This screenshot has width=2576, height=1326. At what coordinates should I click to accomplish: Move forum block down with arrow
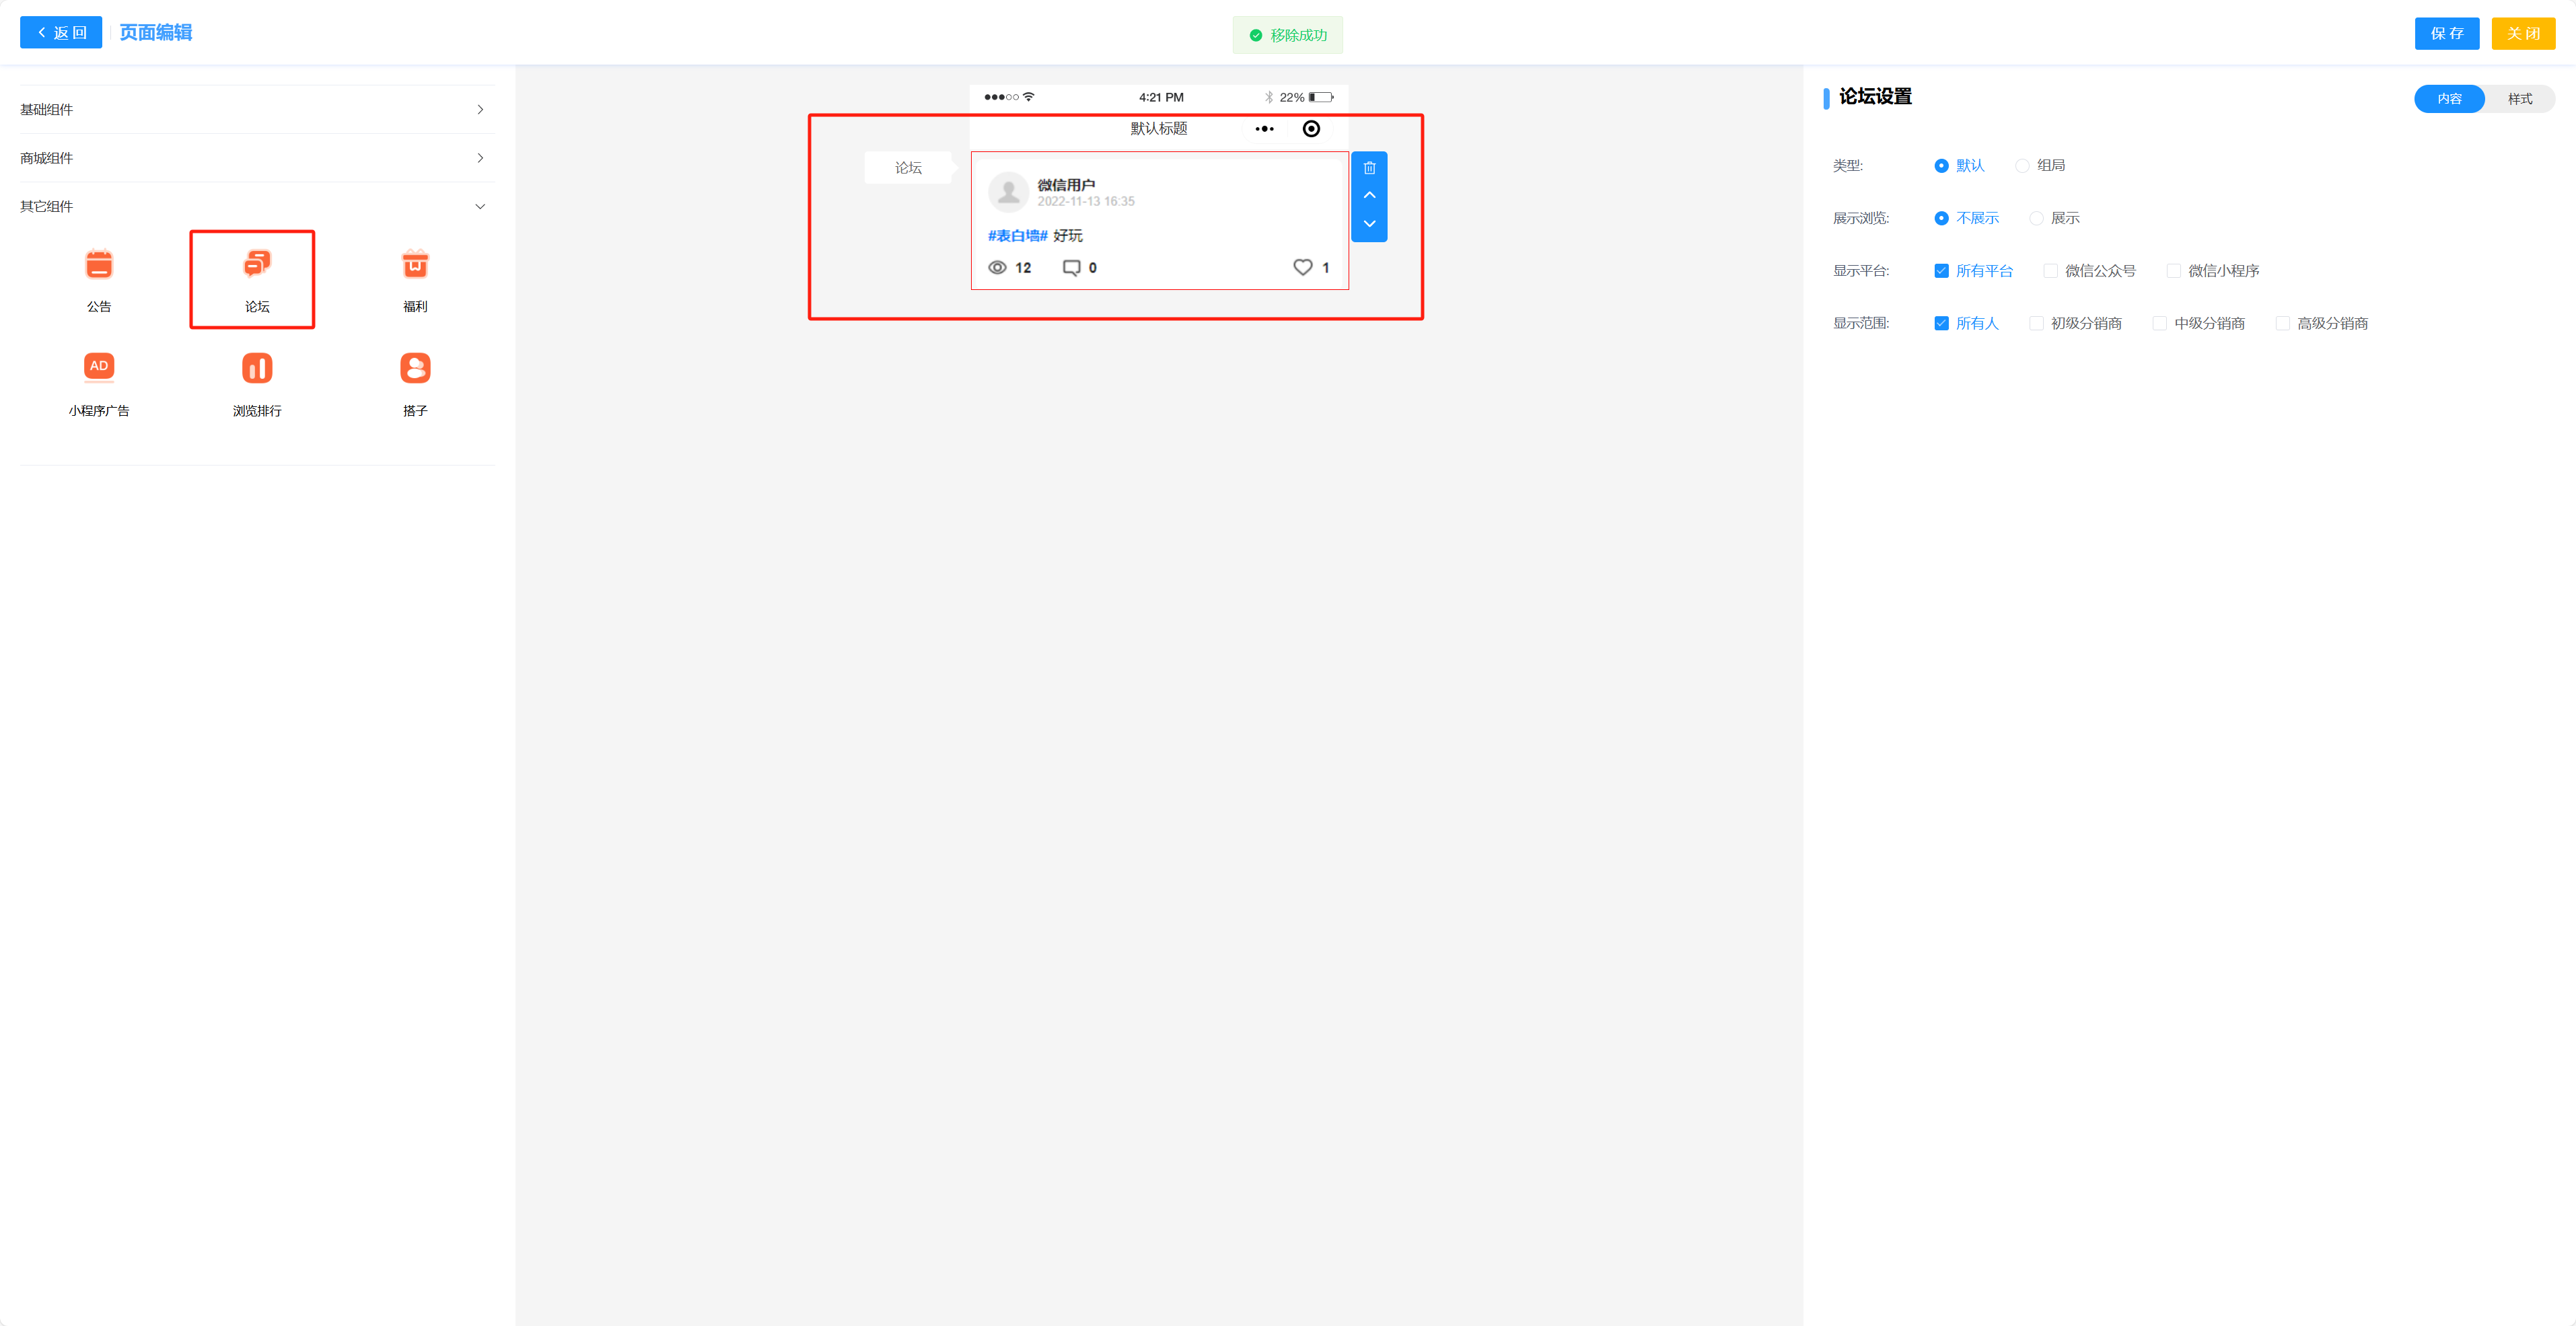point(1369,224)
